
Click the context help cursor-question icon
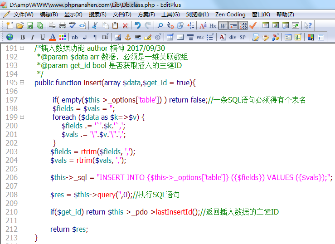tap(308, 26)
